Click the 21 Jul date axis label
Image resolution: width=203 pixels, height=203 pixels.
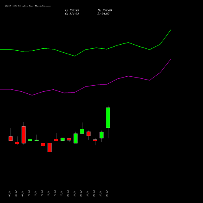75,194
